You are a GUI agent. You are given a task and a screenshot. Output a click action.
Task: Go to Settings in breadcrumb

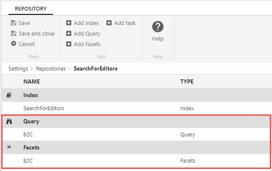tap(18, 68)
